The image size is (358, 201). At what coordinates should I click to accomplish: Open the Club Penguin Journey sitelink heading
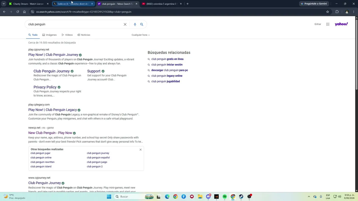coord(51,71)
